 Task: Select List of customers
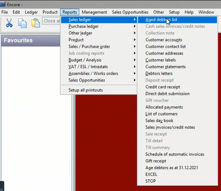[x=177, y=114]
